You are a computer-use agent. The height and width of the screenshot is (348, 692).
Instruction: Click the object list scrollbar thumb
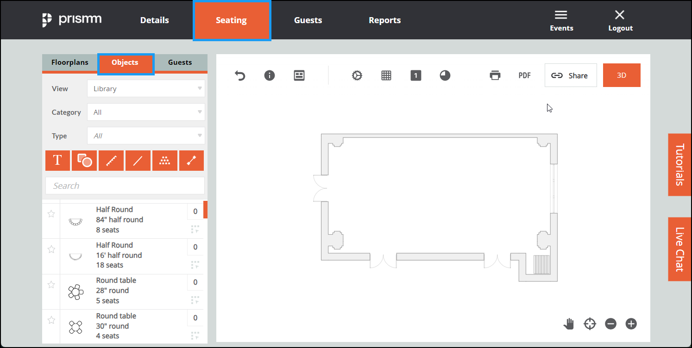[206, 210]
